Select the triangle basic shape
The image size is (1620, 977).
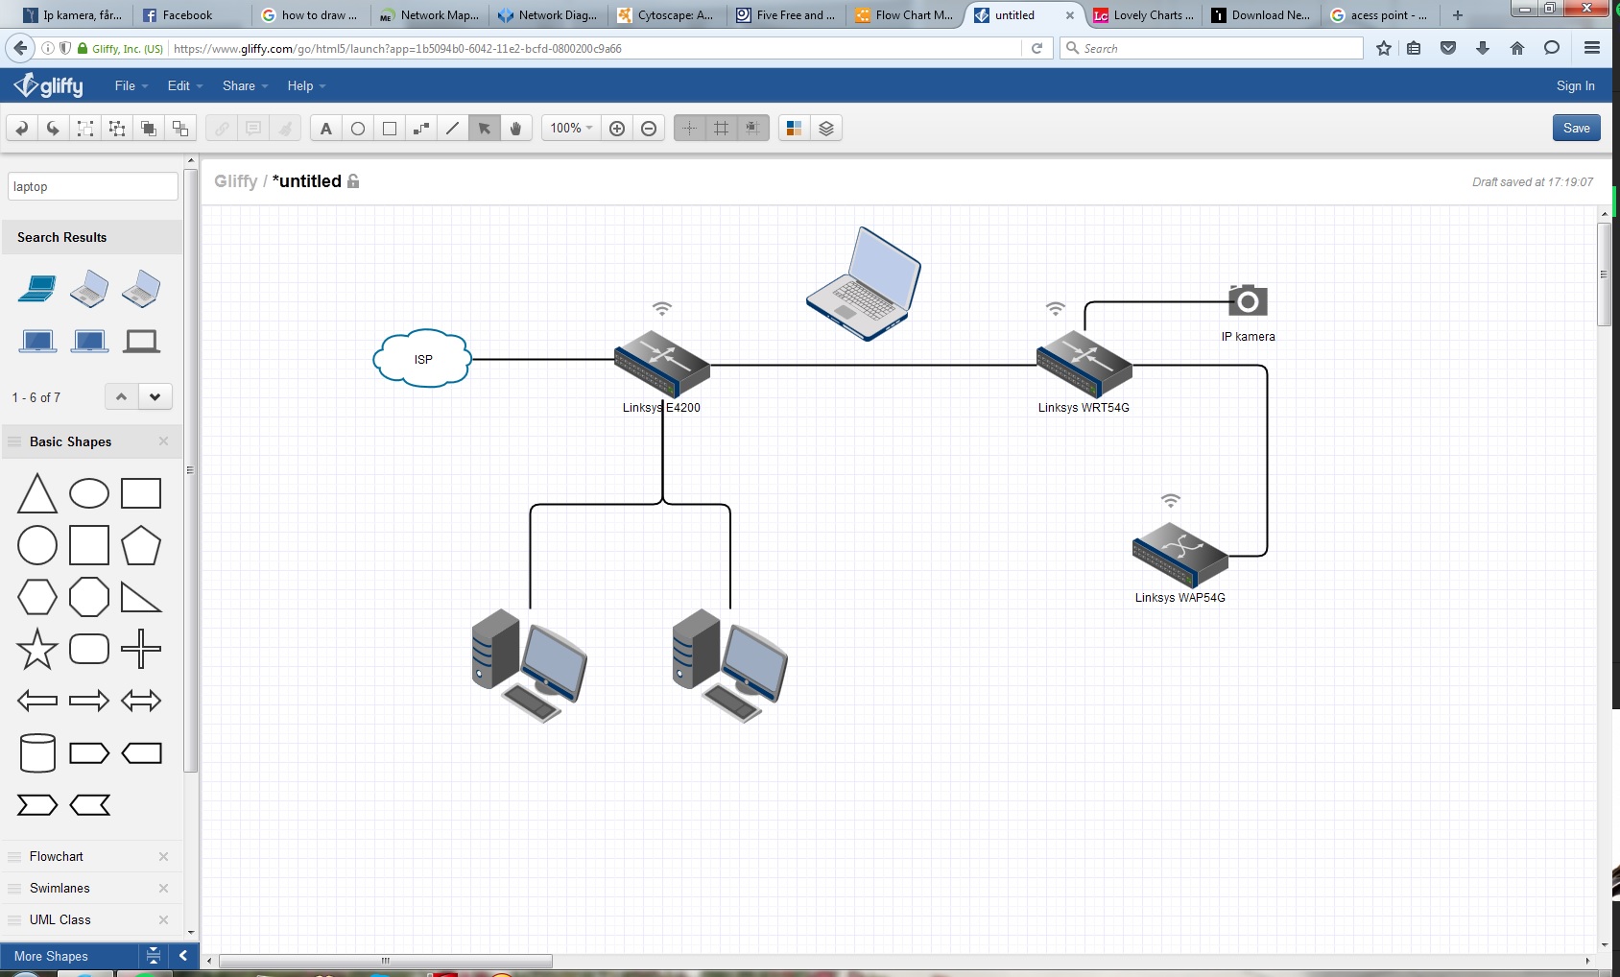[x=37, y=493]
